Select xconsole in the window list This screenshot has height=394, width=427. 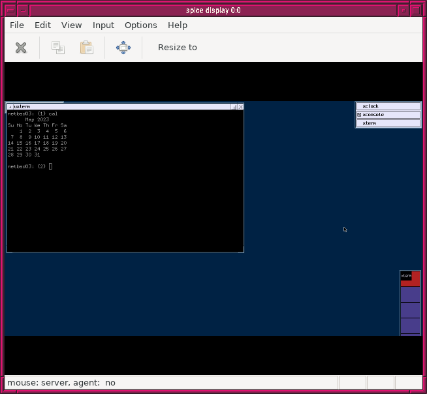point(388,115)
